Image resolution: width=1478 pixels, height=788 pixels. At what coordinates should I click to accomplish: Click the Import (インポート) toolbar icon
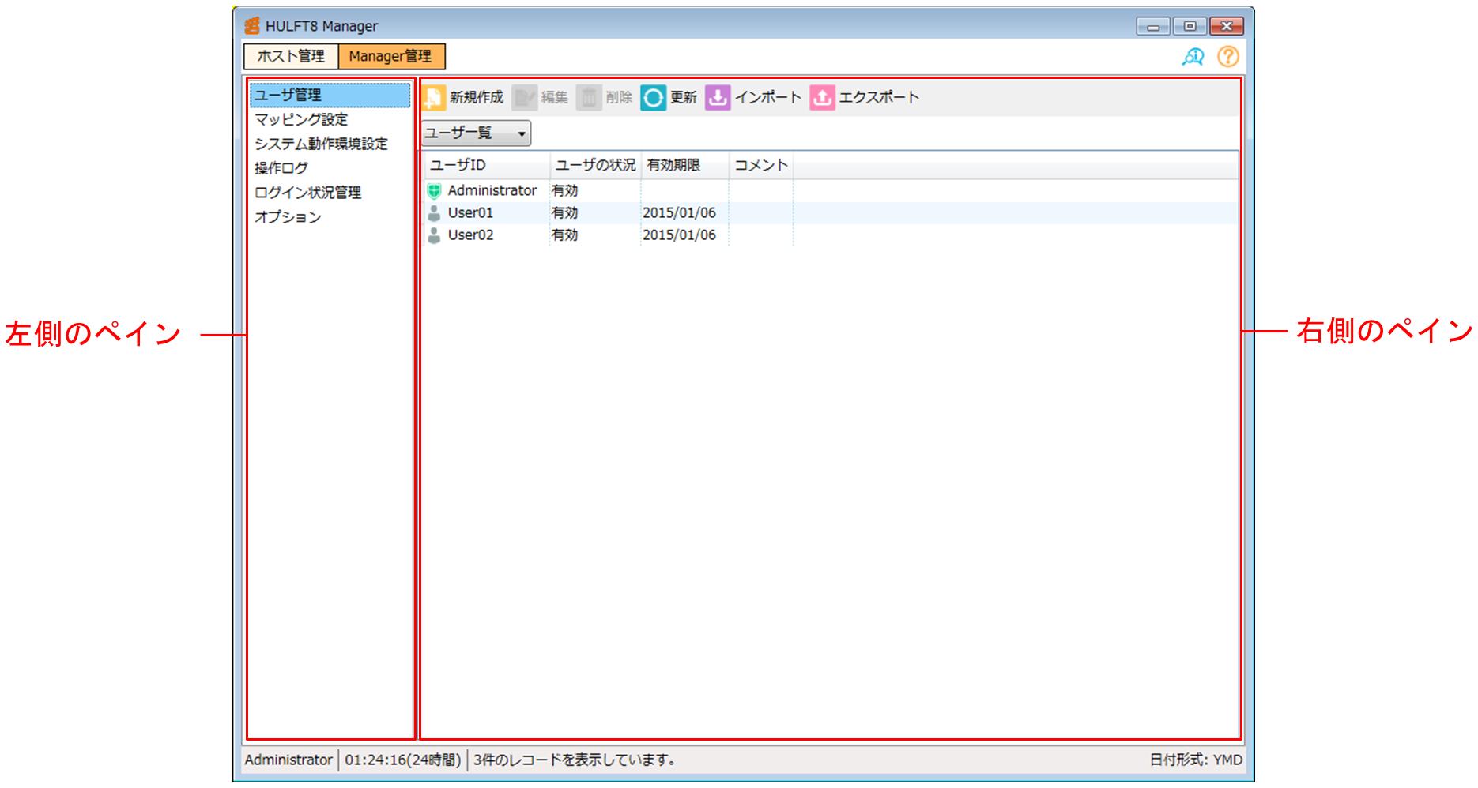[718, 98]
